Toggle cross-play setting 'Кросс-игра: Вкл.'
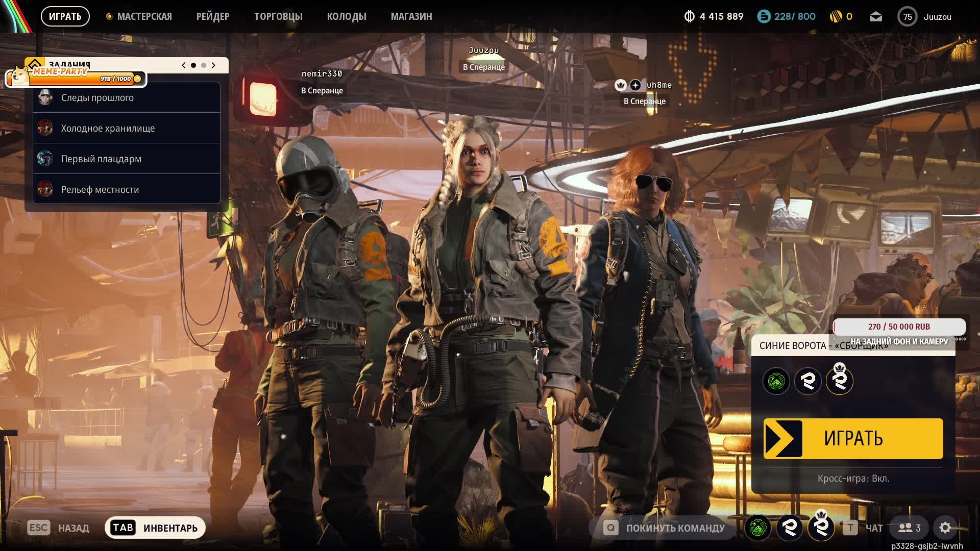The height and width of the screenshot is (551, 980). [x=853, y=478]
